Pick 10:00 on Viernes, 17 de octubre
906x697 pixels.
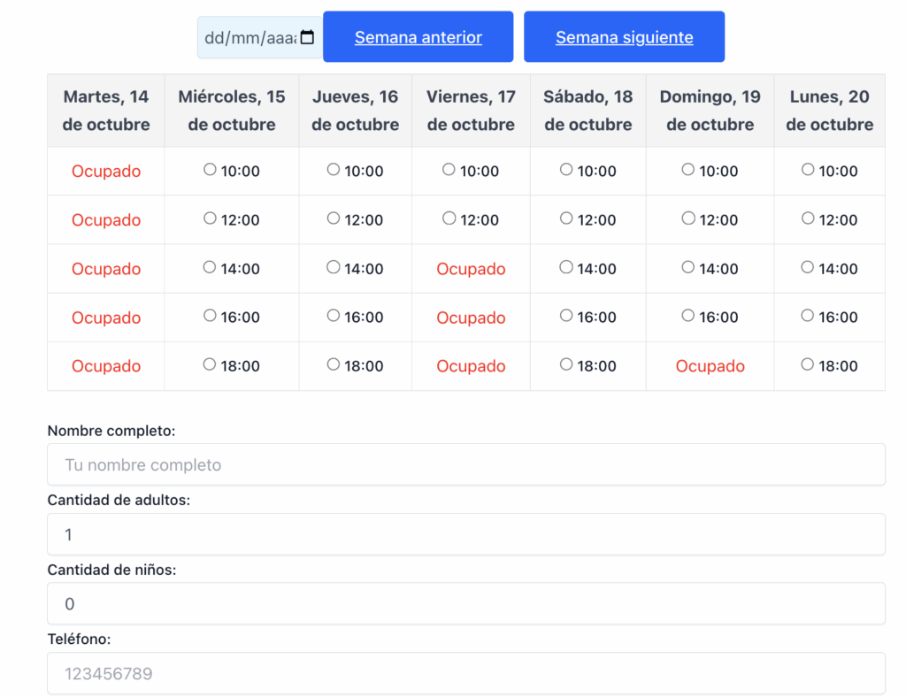click(449, 170)
